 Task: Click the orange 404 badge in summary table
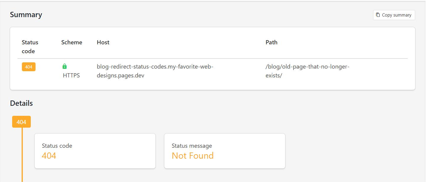pyautogui.click(x=29, y=67)
